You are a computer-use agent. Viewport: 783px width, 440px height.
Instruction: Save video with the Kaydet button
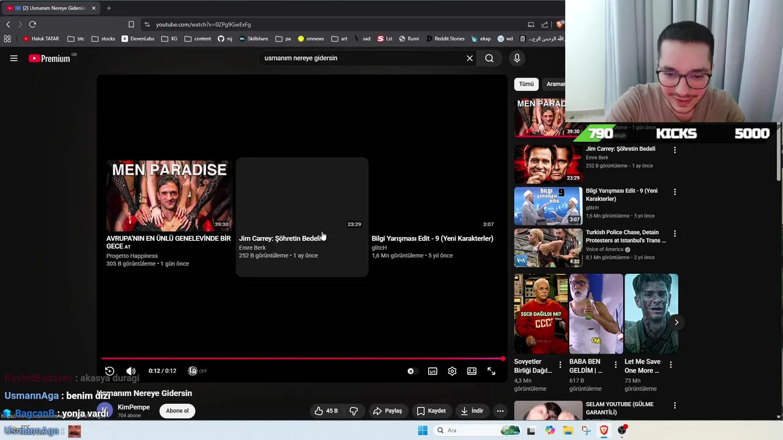(431, 411)
